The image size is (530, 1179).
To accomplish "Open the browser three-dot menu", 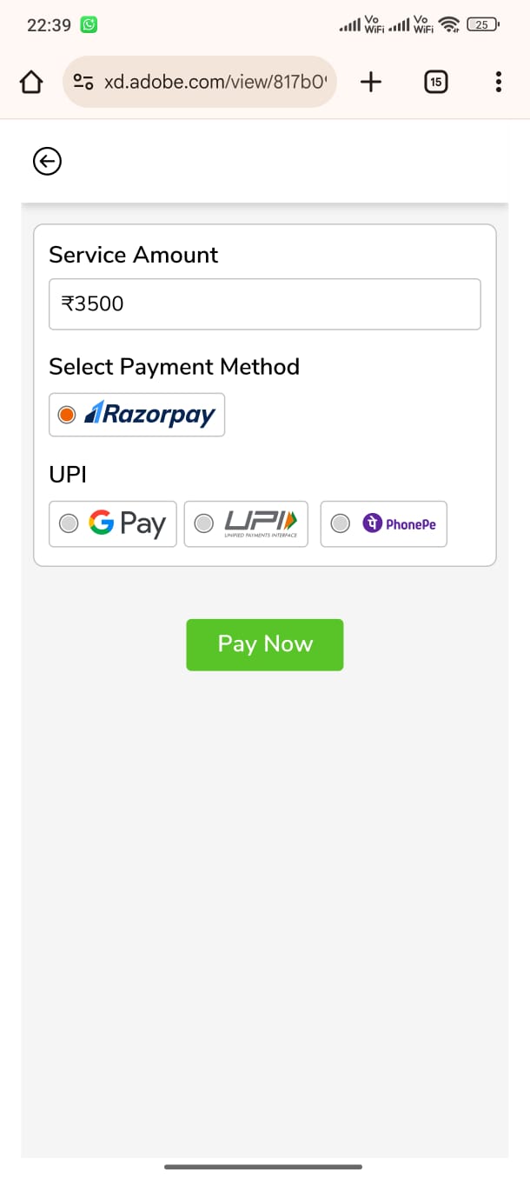I will [x=498, y=83].
